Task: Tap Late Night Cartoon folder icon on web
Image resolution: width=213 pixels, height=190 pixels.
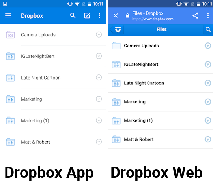Action: 116,83
